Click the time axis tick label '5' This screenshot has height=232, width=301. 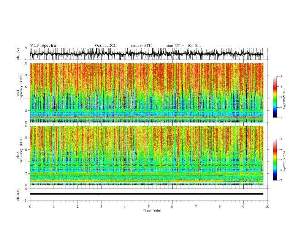pos(149,207)
